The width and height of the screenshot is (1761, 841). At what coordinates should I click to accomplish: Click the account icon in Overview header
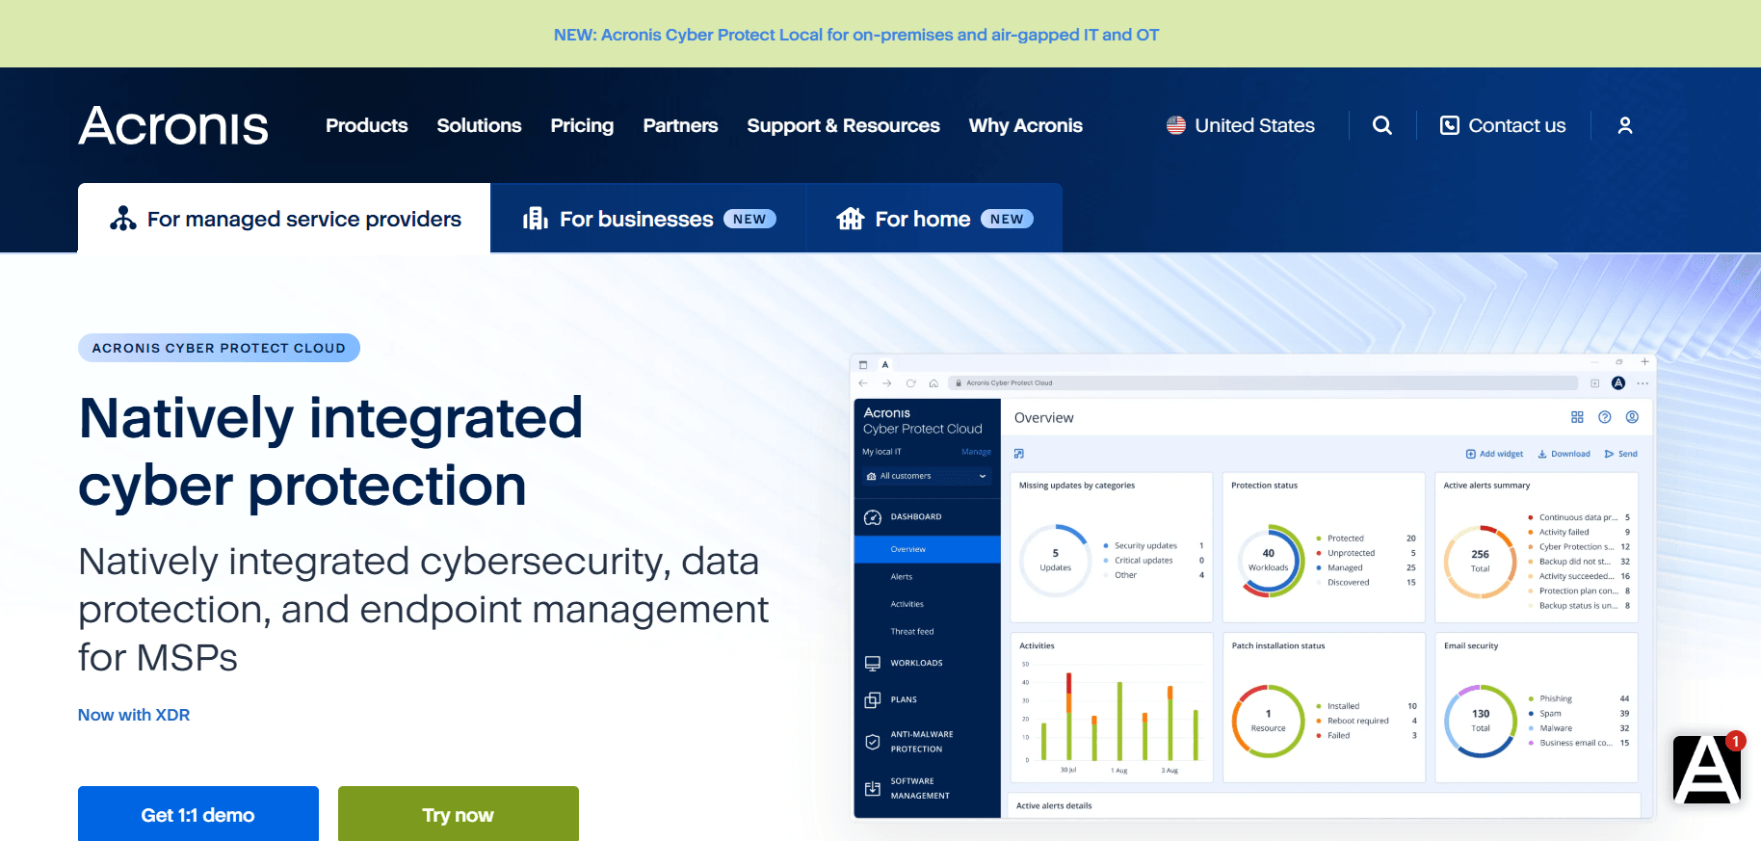pyautogui.click(x=1632, y=417)
